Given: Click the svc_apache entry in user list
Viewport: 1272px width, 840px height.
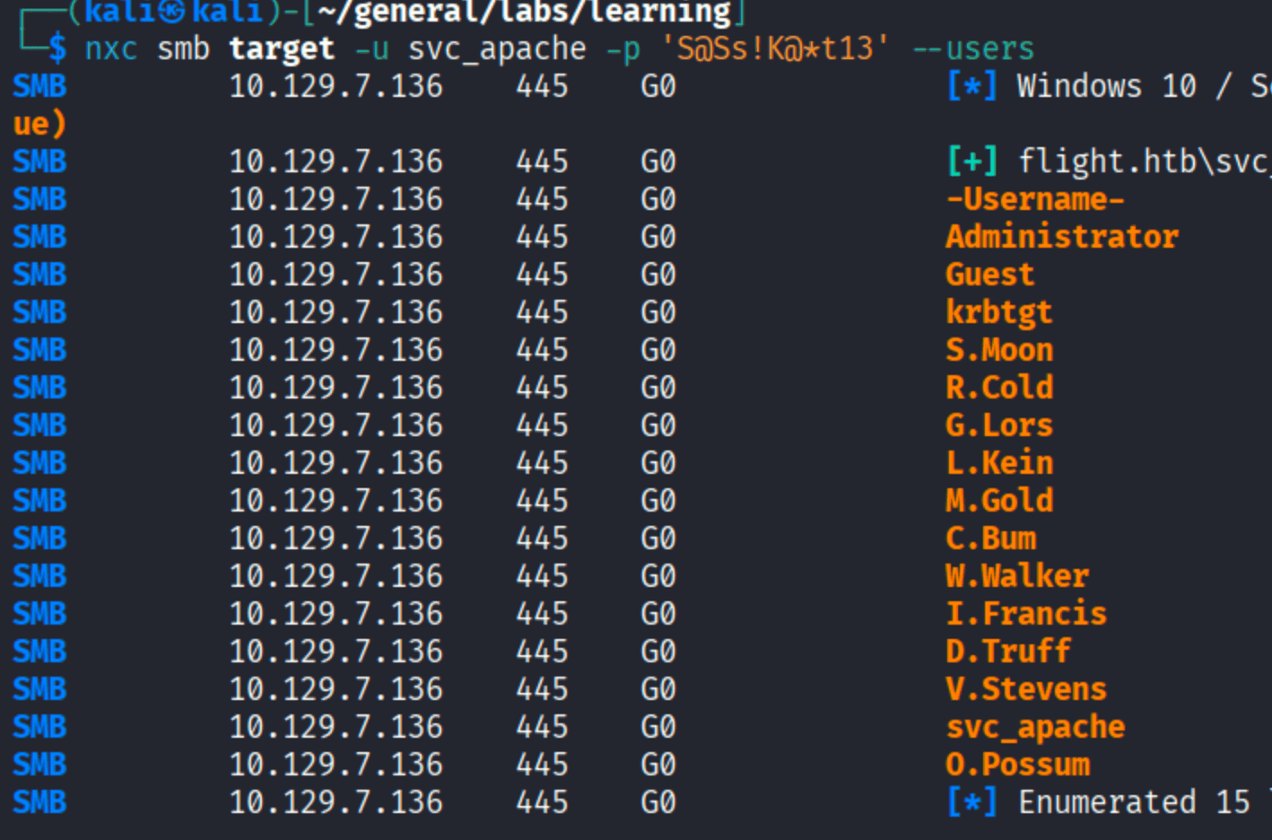Looking at the screenshot, I should (x=1035, y=727).
